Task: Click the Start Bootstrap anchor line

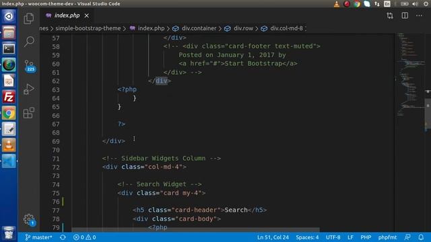Action: tap(238, 63)
